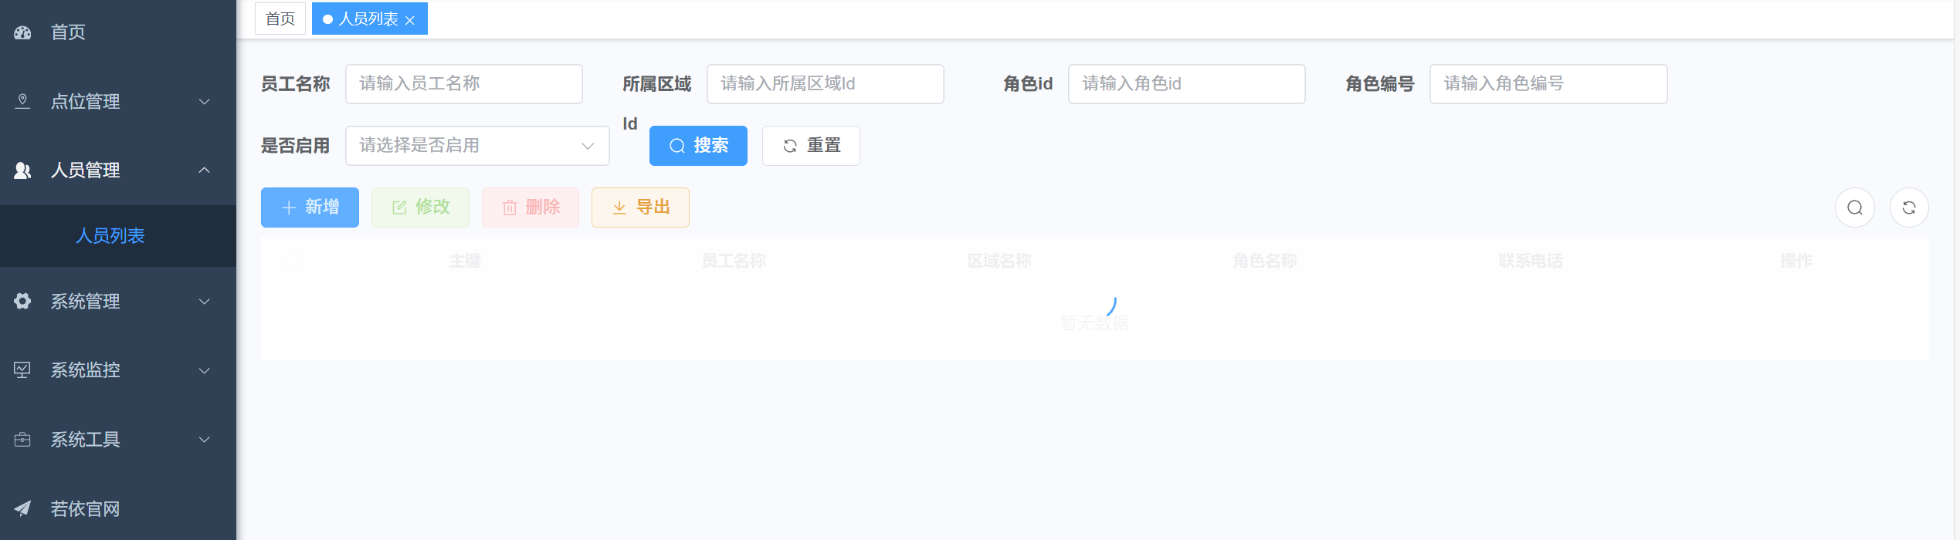Click the people icon for 人员管理
Image resolution: width=1960 pixels, height=540 pixels.
(x=22, y=170)
